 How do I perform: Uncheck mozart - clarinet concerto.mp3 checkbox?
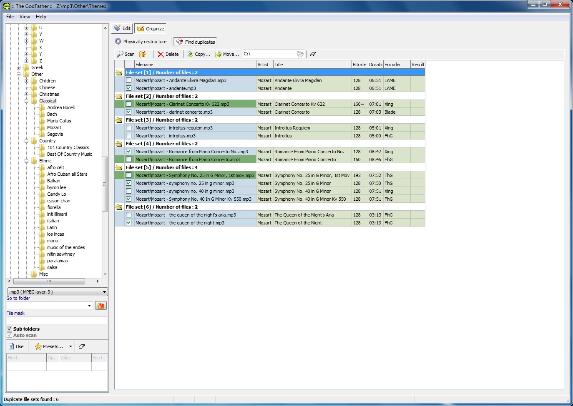pos(129,112)
